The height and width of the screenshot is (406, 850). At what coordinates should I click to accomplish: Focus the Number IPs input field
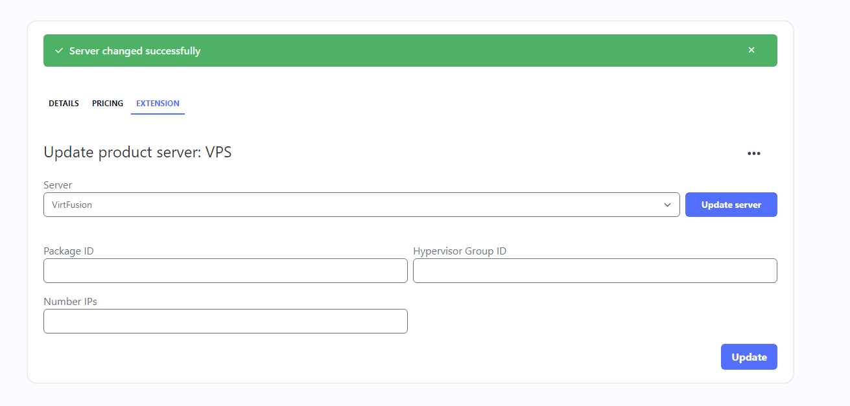pyautogui.click(x=225, y=321)
